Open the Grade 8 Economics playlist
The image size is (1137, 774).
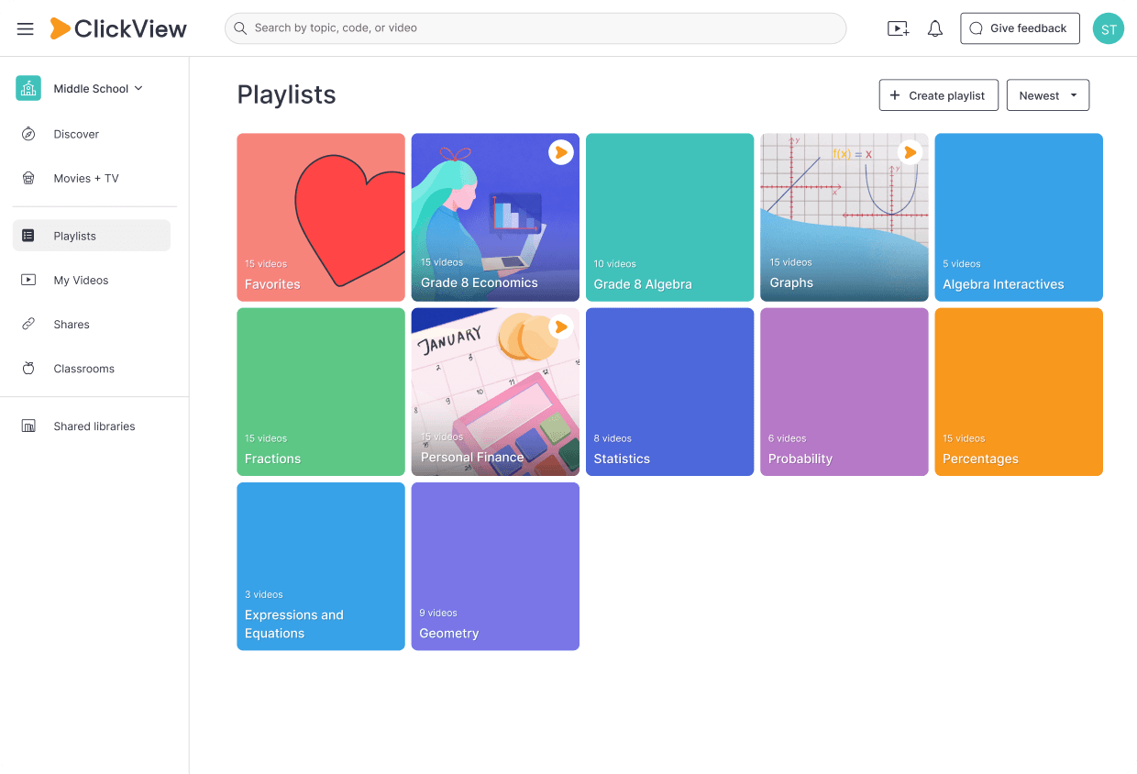click(x=495, y=217)
